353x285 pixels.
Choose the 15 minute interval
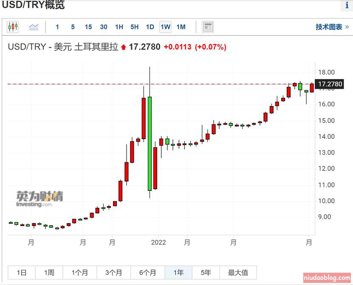tap(88, 27)
